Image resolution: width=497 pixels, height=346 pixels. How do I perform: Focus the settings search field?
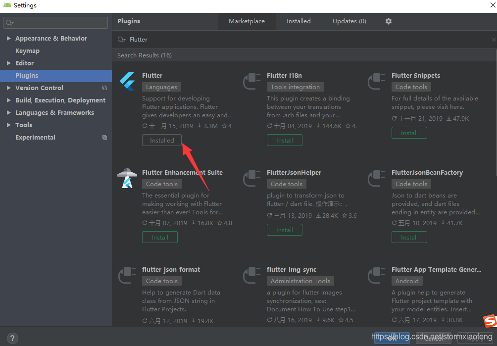[x=56, y=23]
